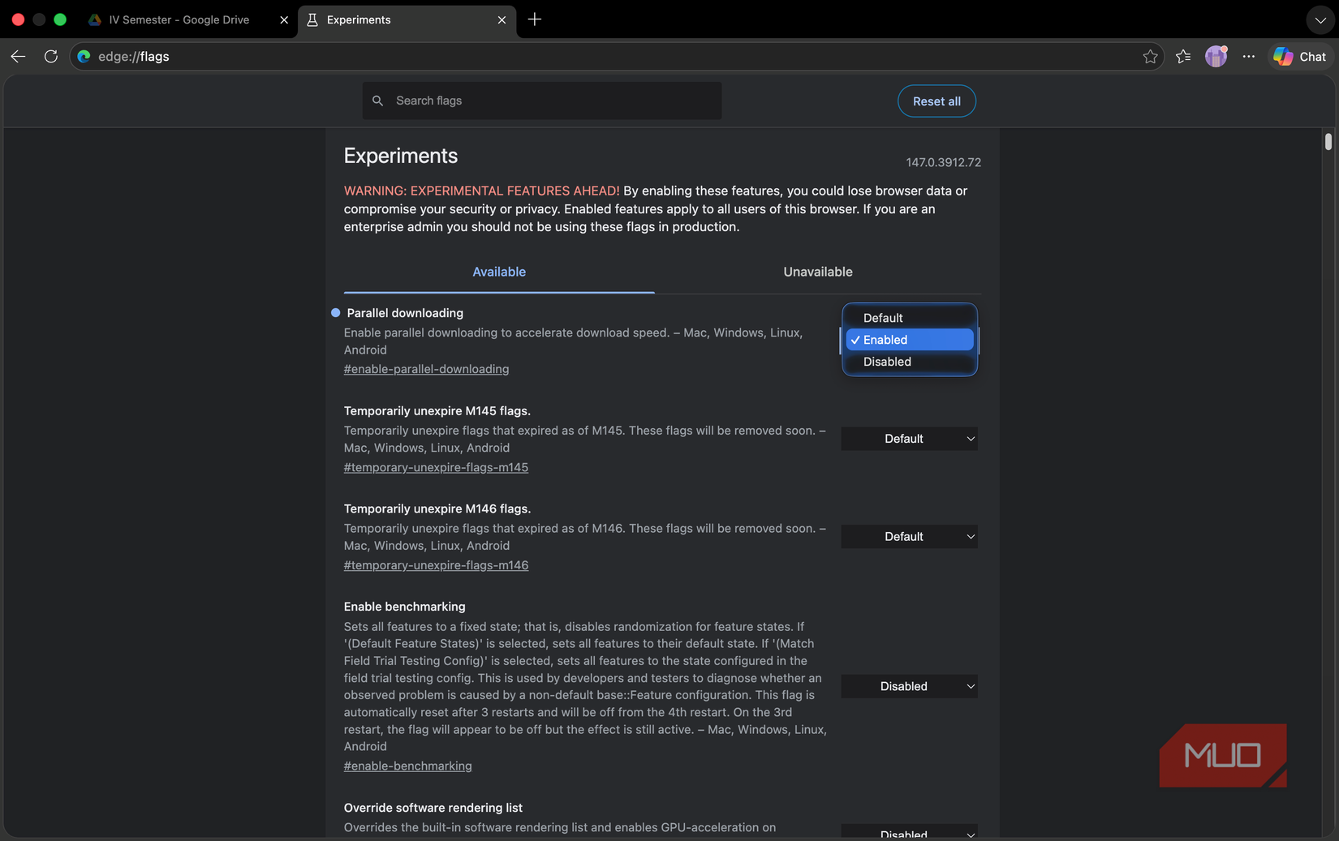Click the search magnifier icon in flags
The width and height of the screenshot is (1339, 841).
pos(377,101)
